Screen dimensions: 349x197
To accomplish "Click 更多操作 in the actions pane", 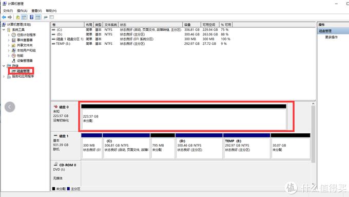I will point(331,37).
